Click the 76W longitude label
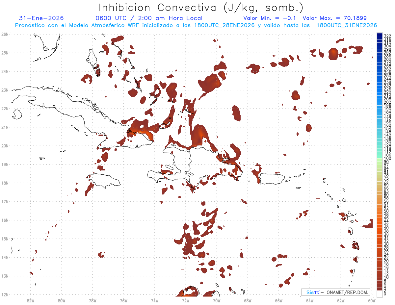The image size is (395, 305). pyautogui.click(x=123, y=300)
